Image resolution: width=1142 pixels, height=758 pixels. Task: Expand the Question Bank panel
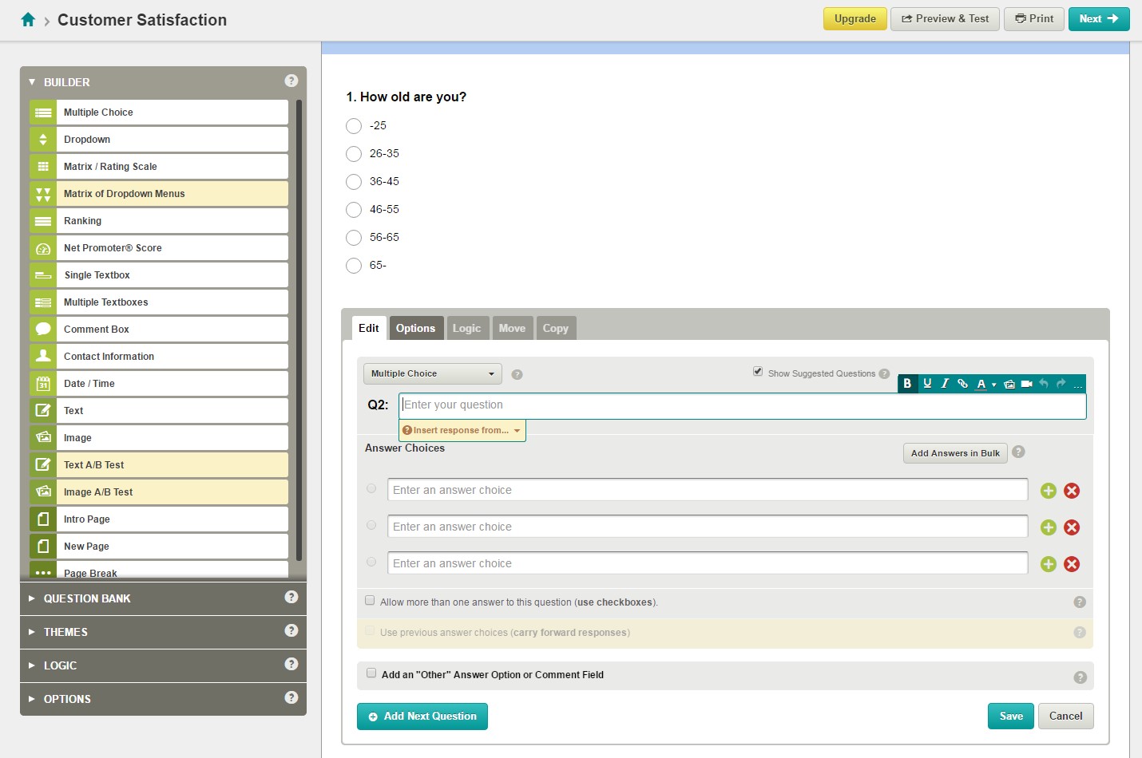pos(87,598)
